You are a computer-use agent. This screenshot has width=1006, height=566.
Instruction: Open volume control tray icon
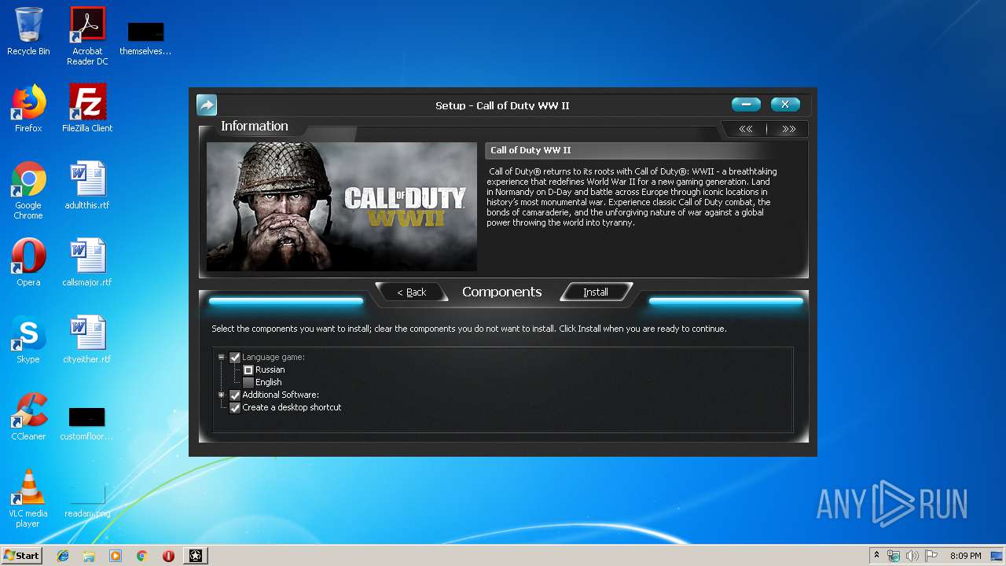(912, 556)
